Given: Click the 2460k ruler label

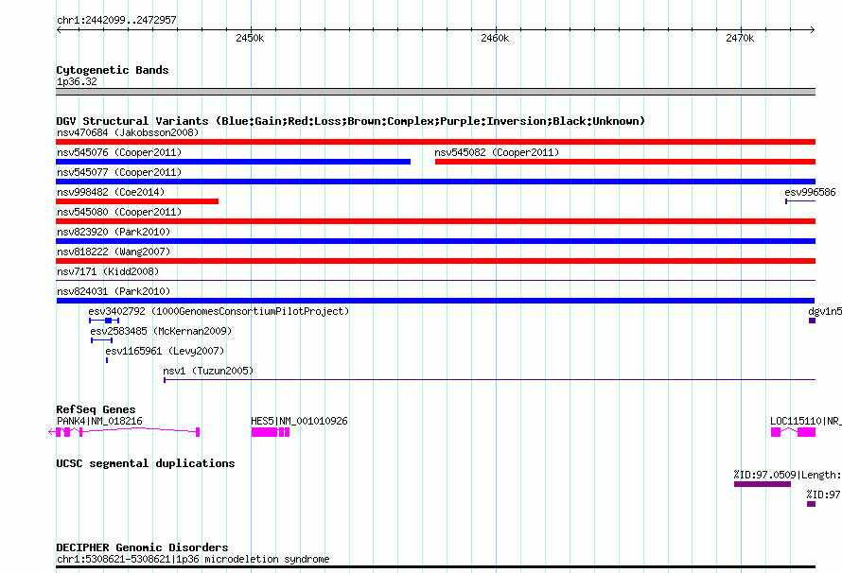Looking at the screenshot, I should coord(495,38).
